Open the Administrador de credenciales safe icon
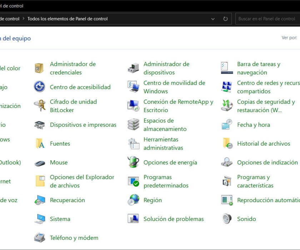 [x=39, y=68]
